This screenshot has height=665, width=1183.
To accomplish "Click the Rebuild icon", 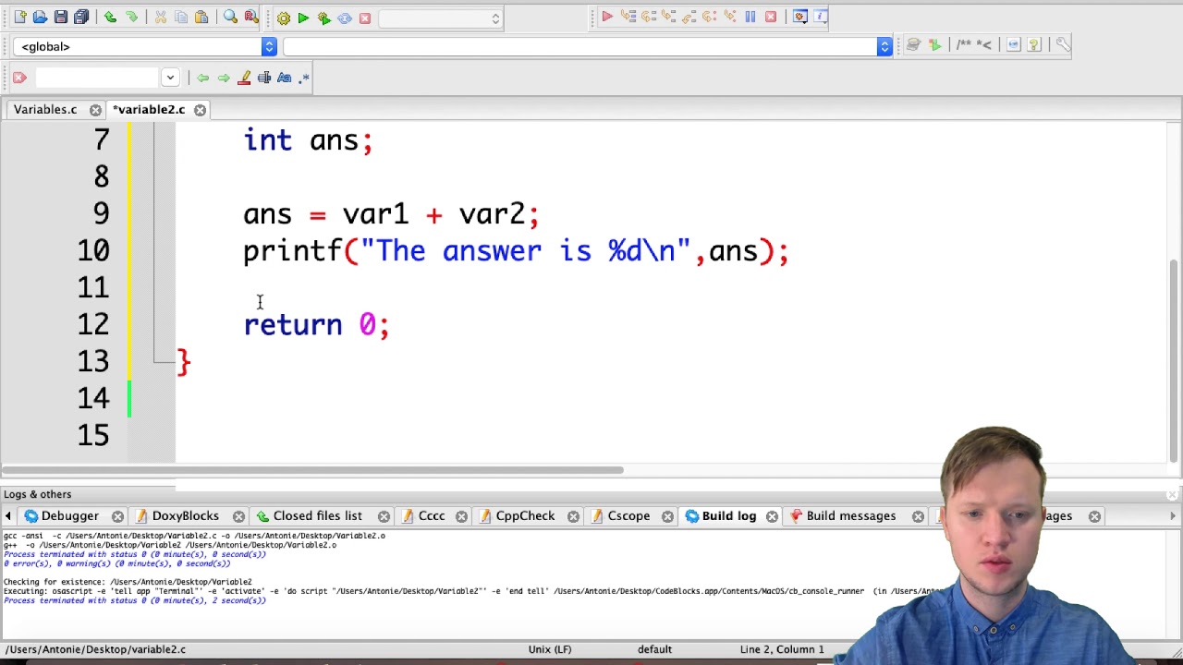I will (344, 18).
